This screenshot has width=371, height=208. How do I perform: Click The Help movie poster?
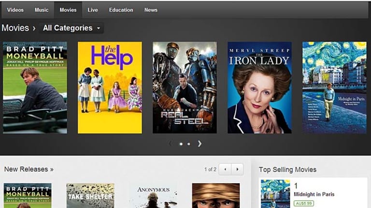[110, 88]
